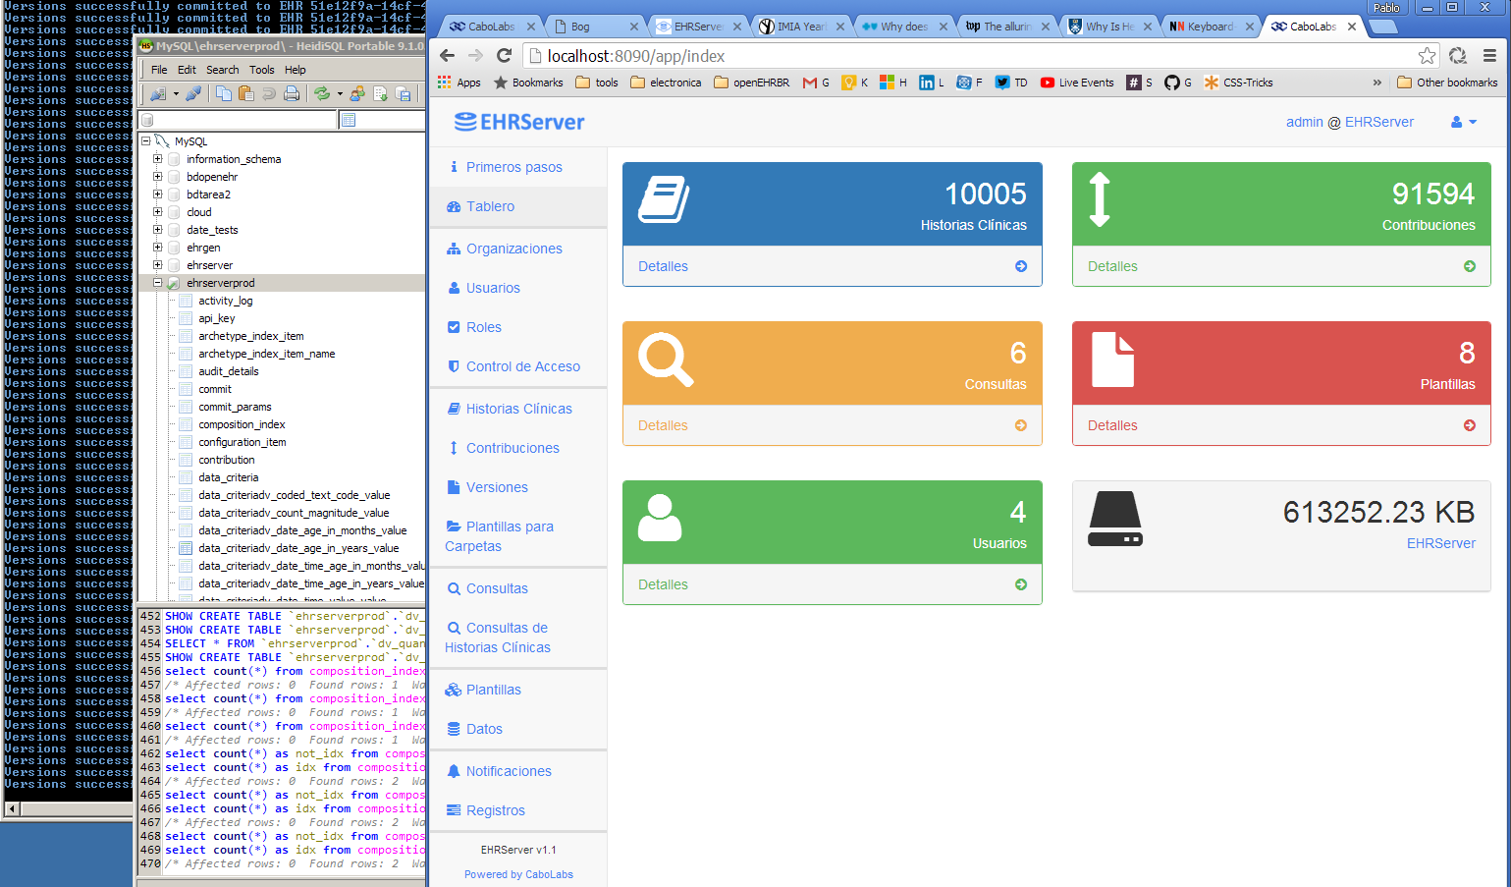The image size is (1511, 887).
Task: Open Other bookmarks folder
Action: (1447, 83)
